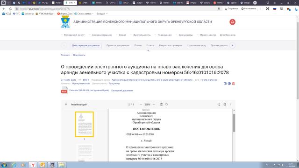Open Список заявок bookmark dropdown
Viewport: 299px width, 168px height.
click(84, 14)
